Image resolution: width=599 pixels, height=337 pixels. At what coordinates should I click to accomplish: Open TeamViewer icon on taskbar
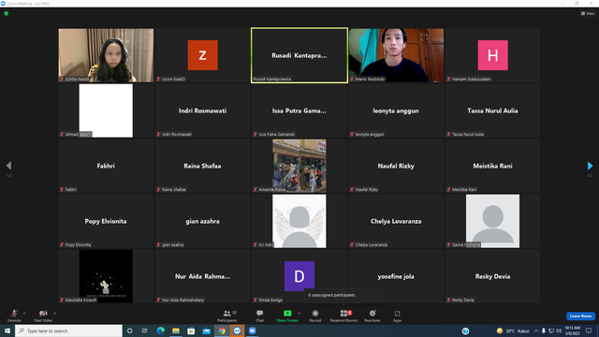click(x=237, y=330)
